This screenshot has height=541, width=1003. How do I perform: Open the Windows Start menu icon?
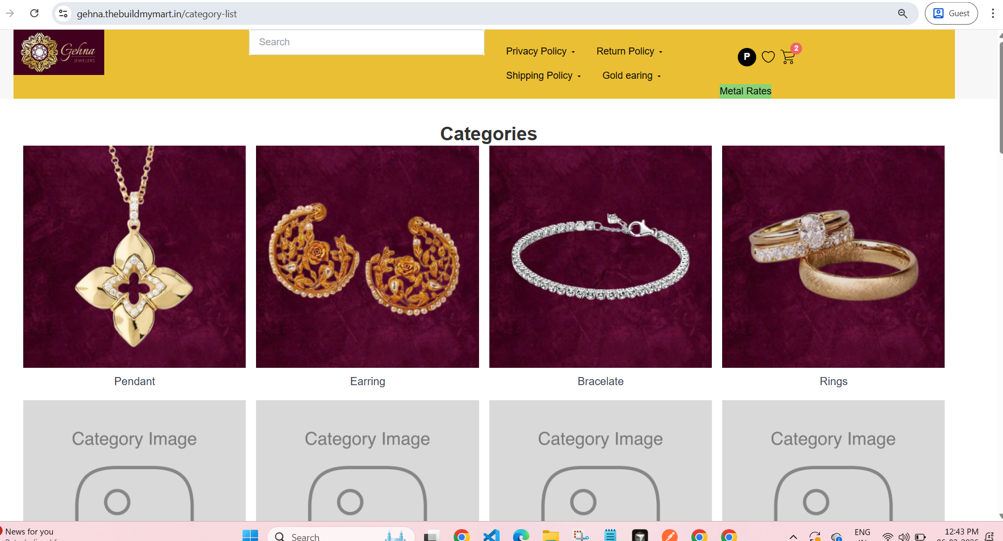[x=250, y=536]
